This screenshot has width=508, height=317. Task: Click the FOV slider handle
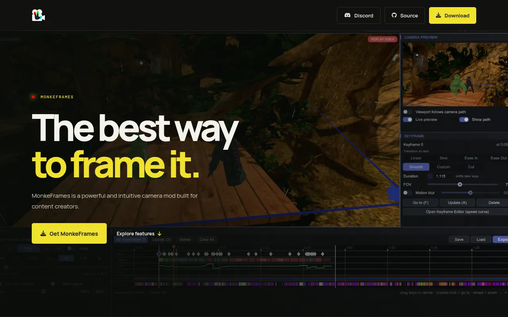(460, 184)
